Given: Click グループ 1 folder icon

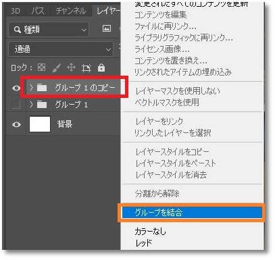Looking at the screenshot, I should coord(42,105).
